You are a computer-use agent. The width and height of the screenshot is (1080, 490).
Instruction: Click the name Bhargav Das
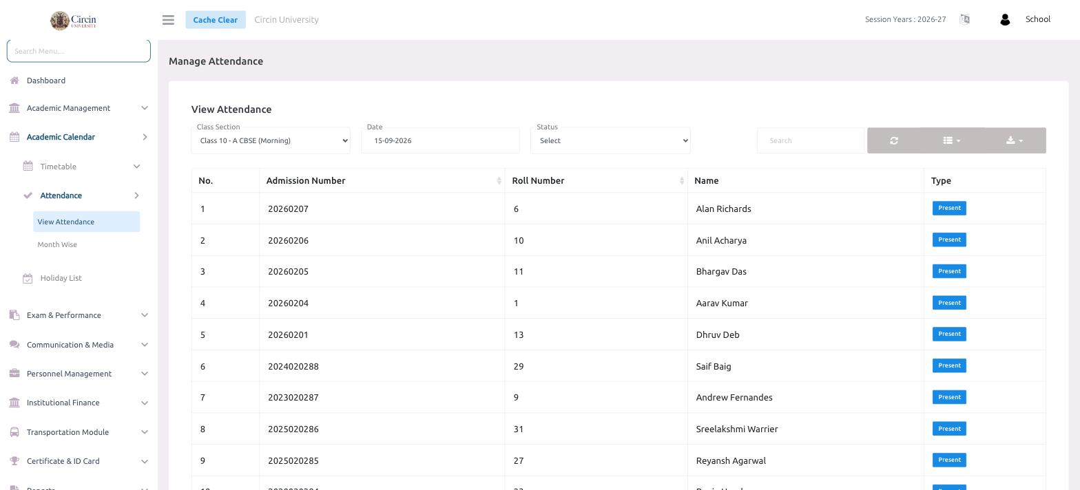(x=721, y=271)
